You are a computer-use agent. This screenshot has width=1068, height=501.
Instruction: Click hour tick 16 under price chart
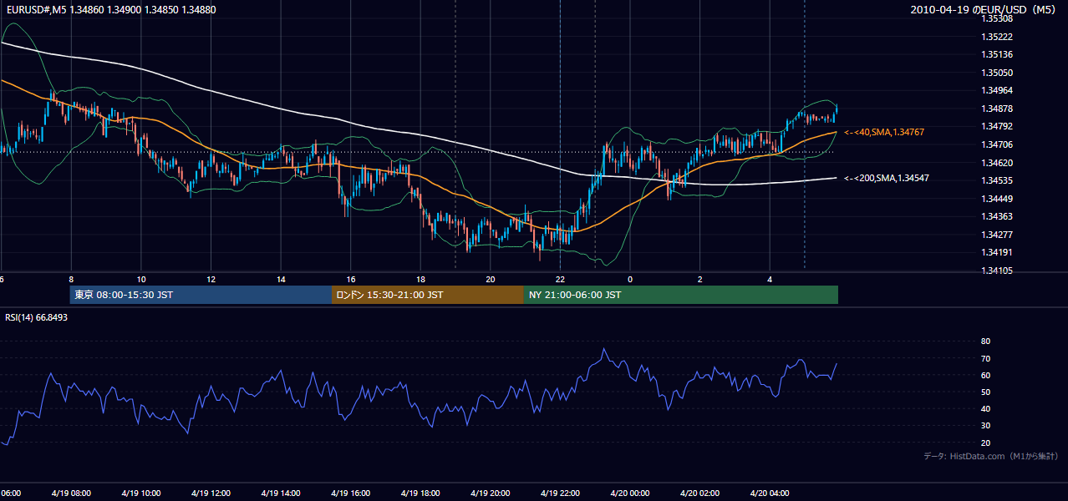[x=350, y=279]
